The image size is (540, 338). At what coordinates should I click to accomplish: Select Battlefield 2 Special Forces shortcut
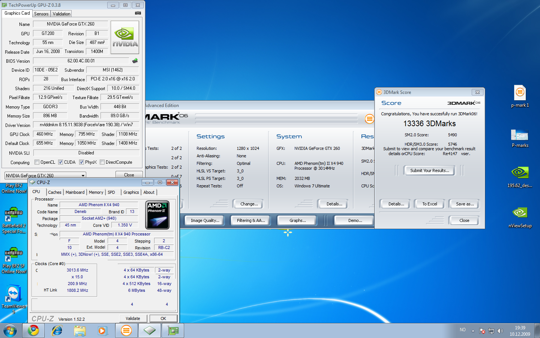[x=14, y=220]
